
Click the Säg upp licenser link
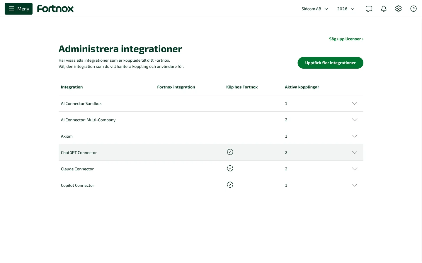coord(346,39)
